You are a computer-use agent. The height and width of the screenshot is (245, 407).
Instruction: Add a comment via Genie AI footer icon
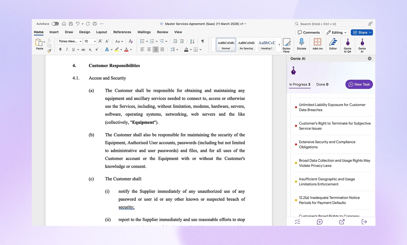coord(319,222)
